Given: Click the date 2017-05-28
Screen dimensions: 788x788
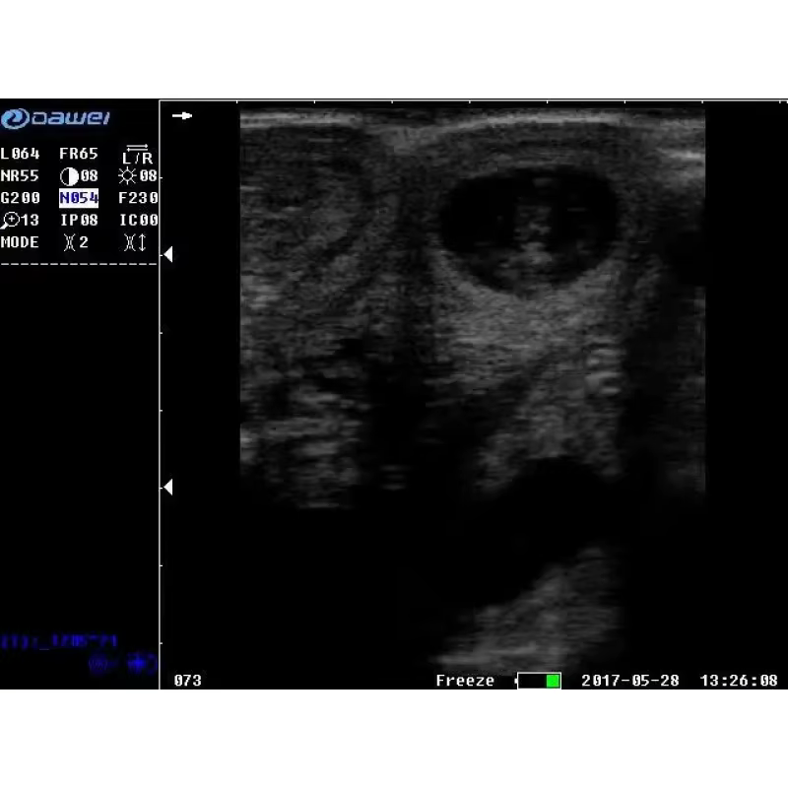Looking at the screenshot, I should (630, 681).
